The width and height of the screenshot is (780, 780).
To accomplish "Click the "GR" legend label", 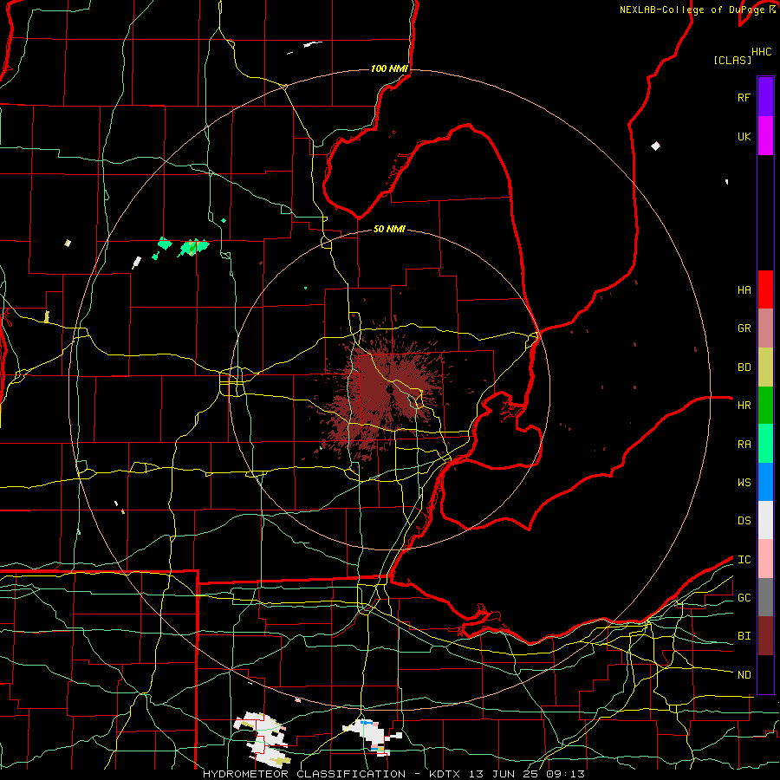I will pyautogui.click(x=744, y=328).
